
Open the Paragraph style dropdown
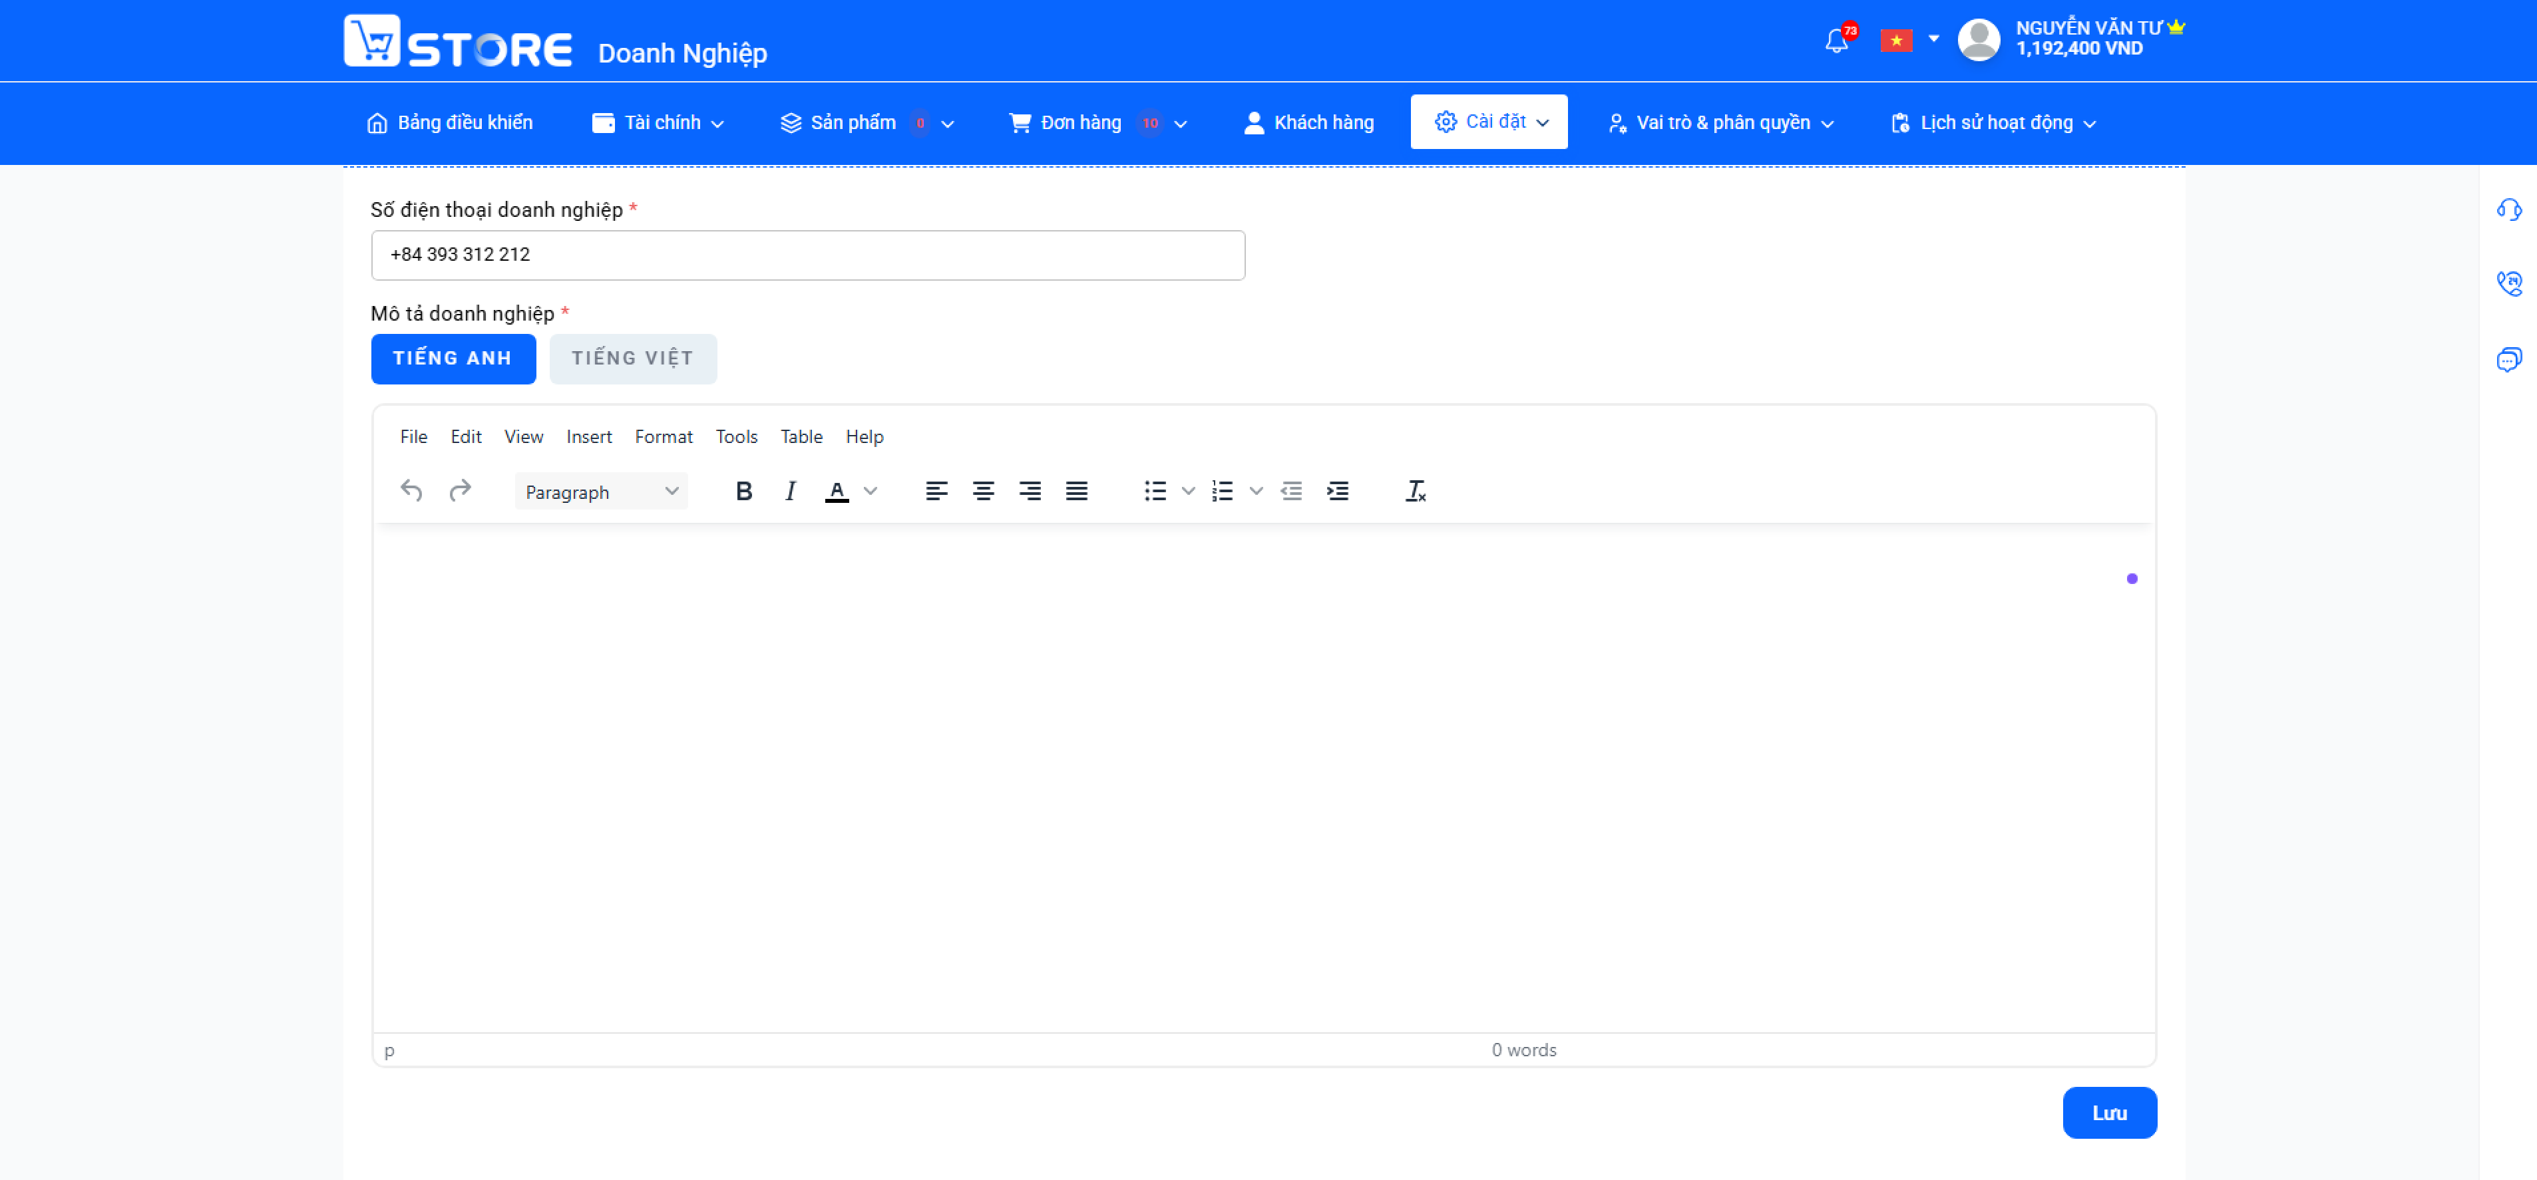click(x=601, y=491)
